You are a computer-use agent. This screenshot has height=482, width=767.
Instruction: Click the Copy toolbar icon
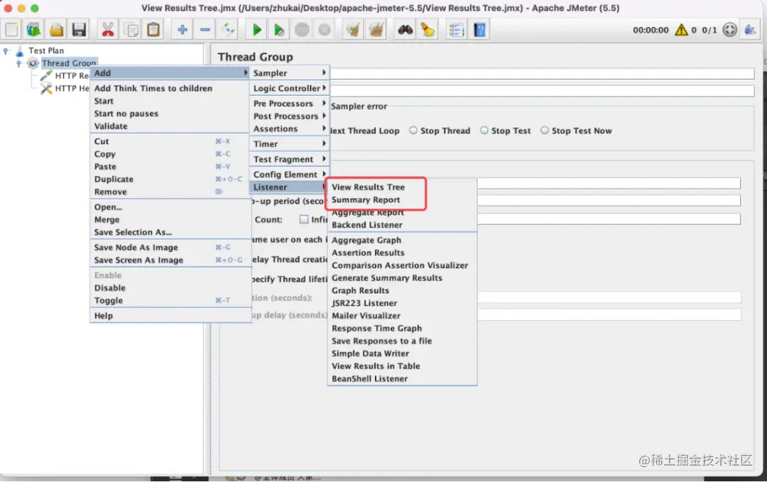pos(131,30)
